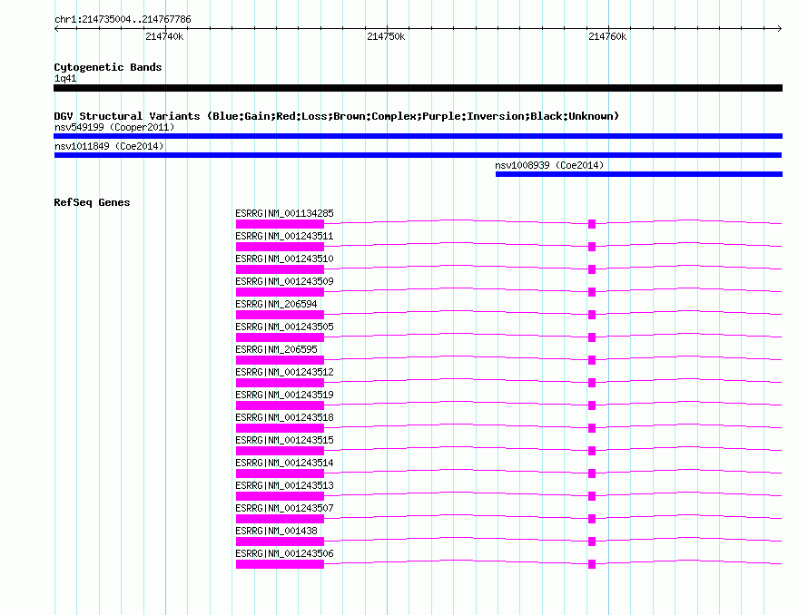Click the 214740k ruler label
Screen dimensions: 808x615
(164, 36)
